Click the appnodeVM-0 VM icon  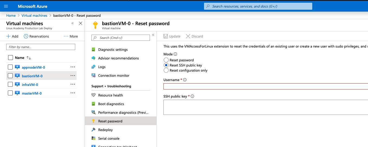(x=17, y=67)
